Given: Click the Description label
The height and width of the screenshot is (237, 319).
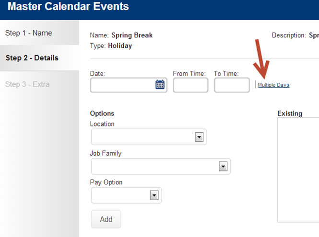Looking at the screenshot, I should (289, 35).
